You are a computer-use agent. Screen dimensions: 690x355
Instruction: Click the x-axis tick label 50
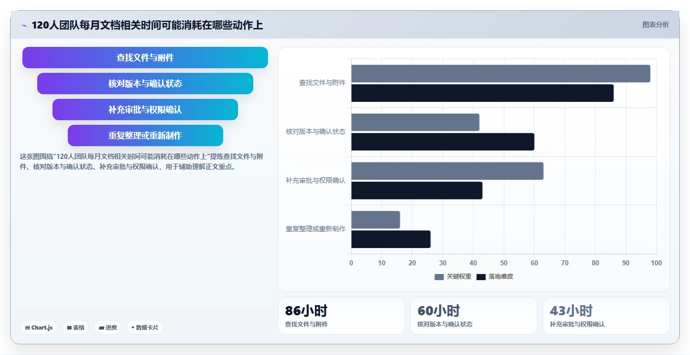503,263
